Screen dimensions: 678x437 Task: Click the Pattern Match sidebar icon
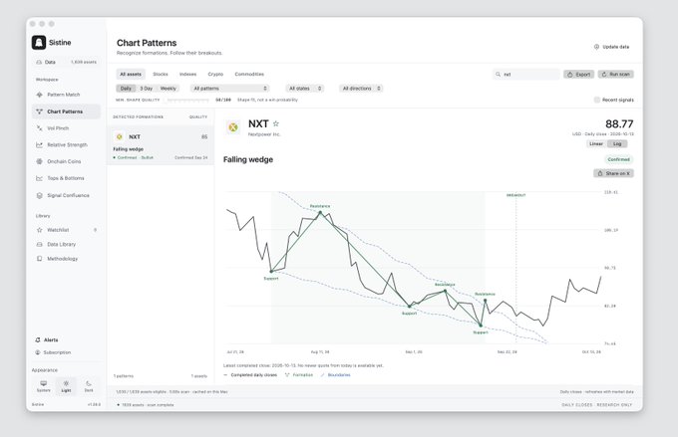[x=39, y=95]
